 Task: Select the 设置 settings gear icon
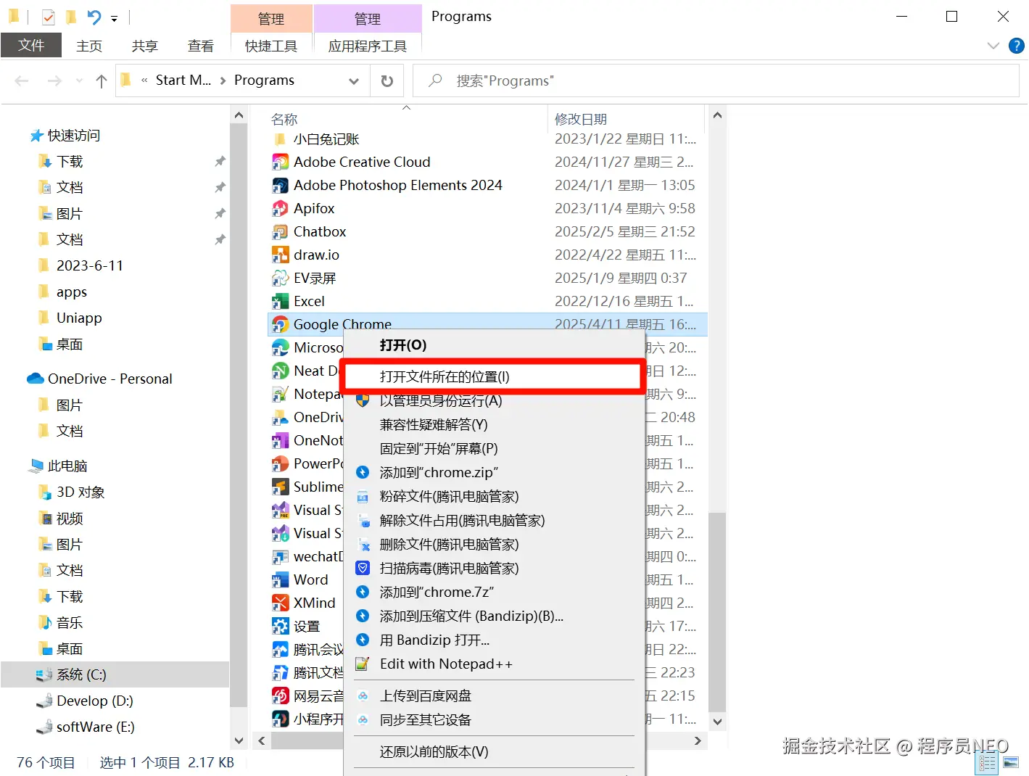[x=280, y=626]
